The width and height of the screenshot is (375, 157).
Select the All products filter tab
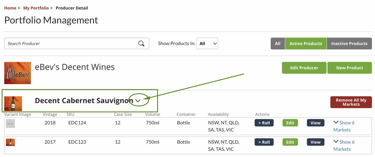(x=278, y=44)
